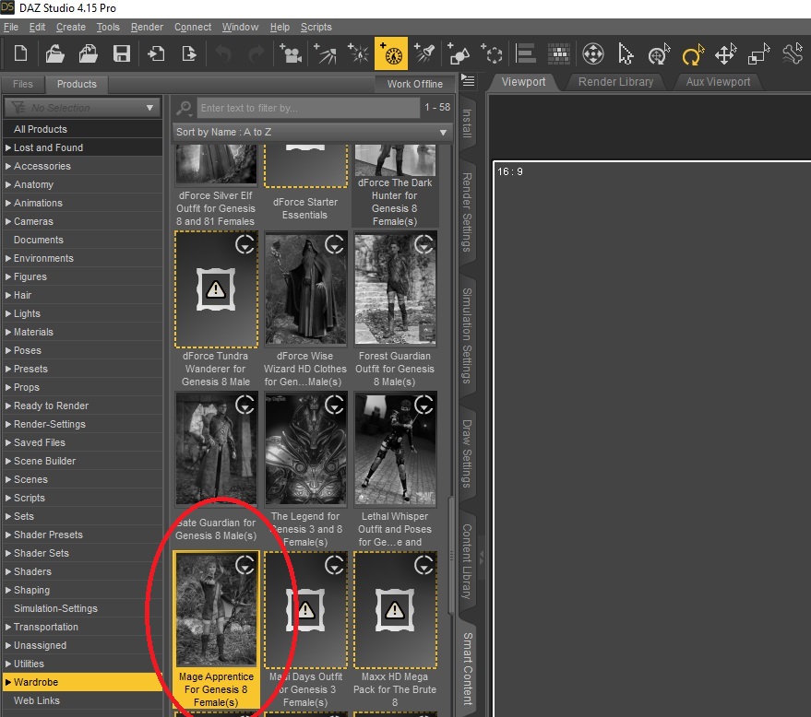This screenshot has width=811, height=717.
Task: Create a new spotlight
Action: (426, 55)
